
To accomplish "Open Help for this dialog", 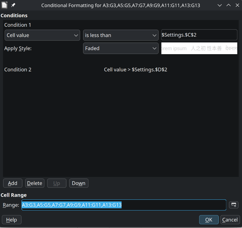I will [x=12, y=220].
